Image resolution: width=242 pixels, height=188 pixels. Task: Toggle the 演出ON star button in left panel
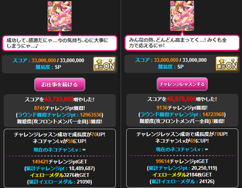(104, 64)
